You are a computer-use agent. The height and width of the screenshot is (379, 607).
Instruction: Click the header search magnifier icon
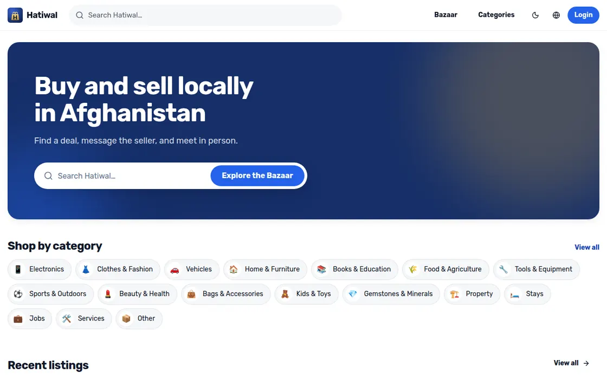79,15
